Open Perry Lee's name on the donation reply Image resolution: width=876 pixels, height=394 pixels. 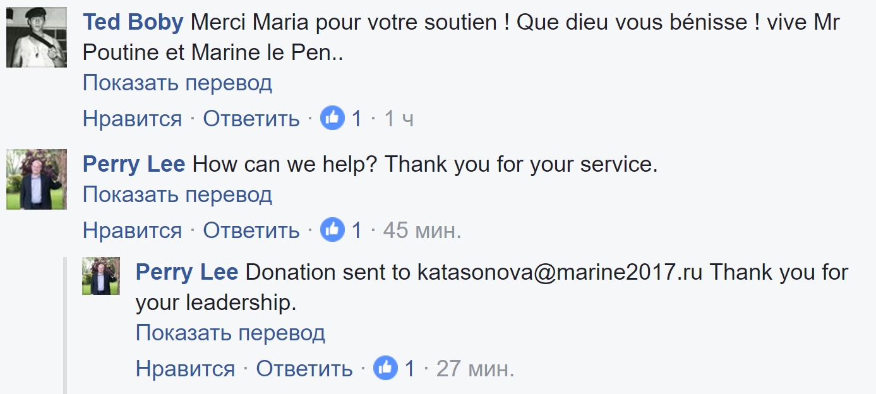click(187, 272)
